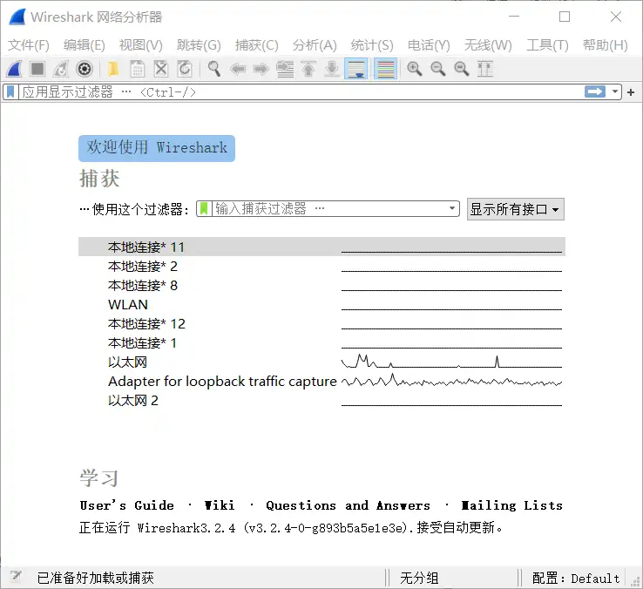Zoom out on packet text
The image size is (643, 589).
click(x=438, y=69)
